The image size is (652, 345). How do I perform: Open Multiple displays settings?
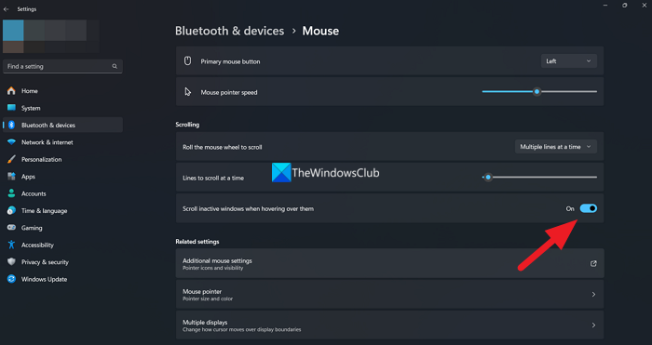tap(389, 325)
